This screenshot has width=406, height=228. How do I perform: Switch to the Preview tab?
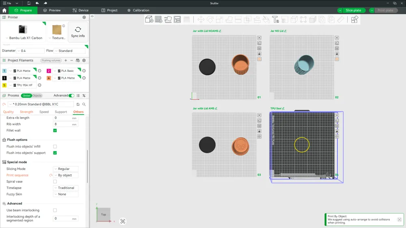[x=52, y=11]
